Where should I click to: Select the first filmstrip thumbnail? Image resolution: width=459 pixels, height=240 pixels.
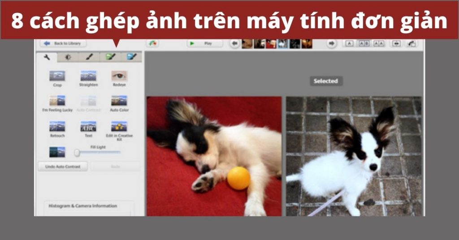[247, 43]
